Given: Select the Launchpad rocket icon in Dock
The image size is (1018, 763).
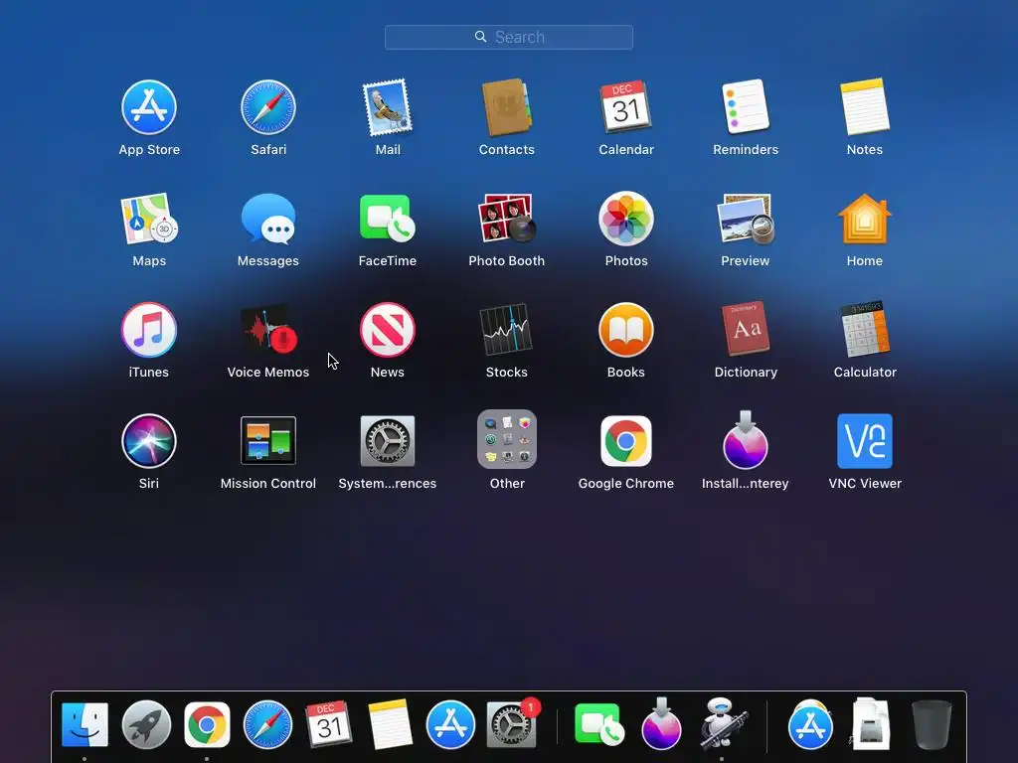Looking at the screenshot, I should point(146,724).
